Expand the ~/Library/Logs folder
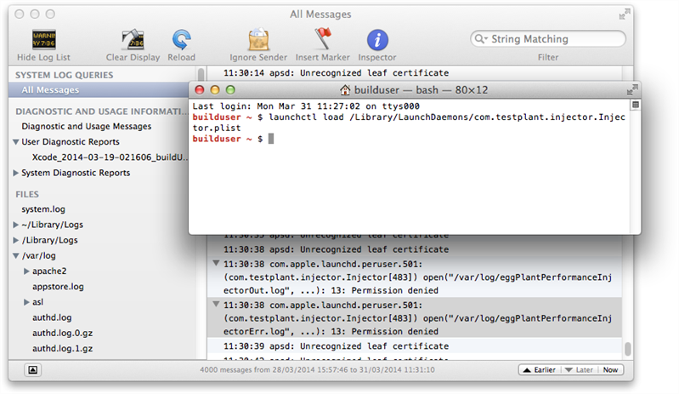 16,225
